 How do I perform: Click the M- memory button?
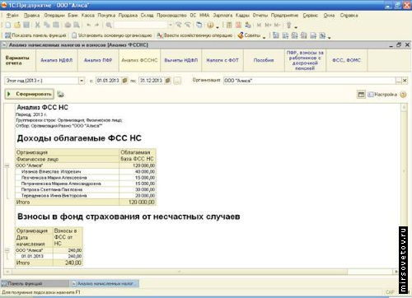pos(277,25)
